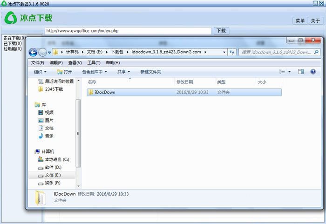
Task: Click the large folder icon in details pane
Action: [x=40, y=198]
